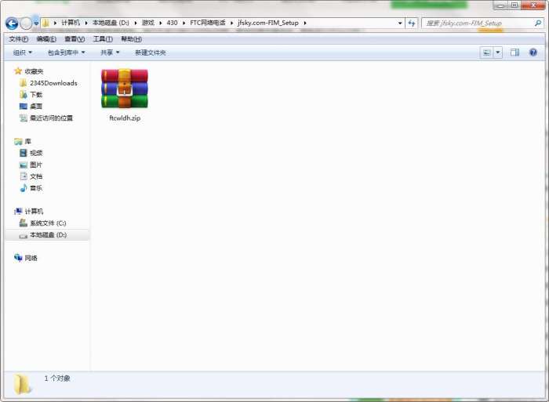Select the jfsky.com-FIM_Setup breadcrumb segment
The width and height of the screenshot is (549, 402).
(268, 23)
